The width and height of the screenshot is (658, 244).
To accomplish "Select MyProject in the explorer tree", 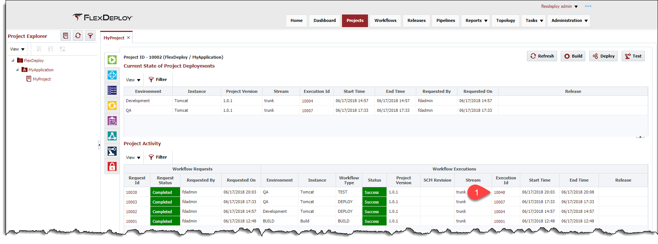I will pyautogui.click(x=42, y=79).
